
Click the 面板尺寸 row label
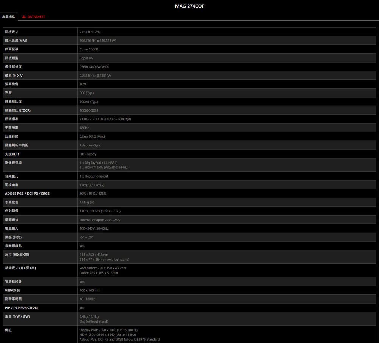tap(12, 32)
